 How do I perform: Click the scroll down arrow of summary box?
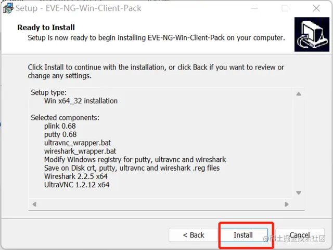coord(299,193)
